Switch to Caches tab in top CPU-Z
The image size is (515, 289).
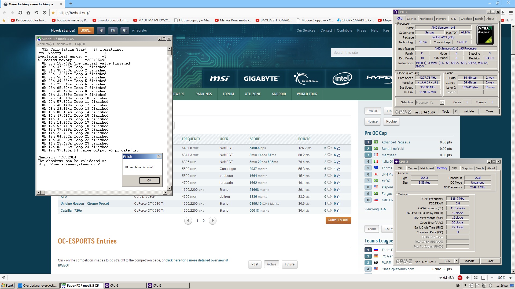pos(411,19)
